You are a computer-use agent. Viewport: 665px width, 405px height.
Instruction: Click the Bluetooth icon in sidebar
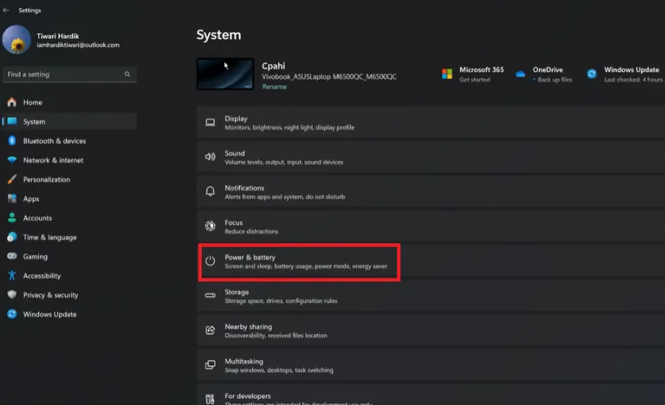[12, 141]
